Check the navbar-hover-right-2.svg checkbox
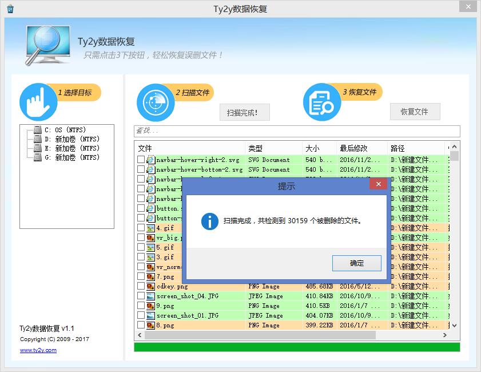This screenshot has width=481, height=372. click(x=141, y=160)
